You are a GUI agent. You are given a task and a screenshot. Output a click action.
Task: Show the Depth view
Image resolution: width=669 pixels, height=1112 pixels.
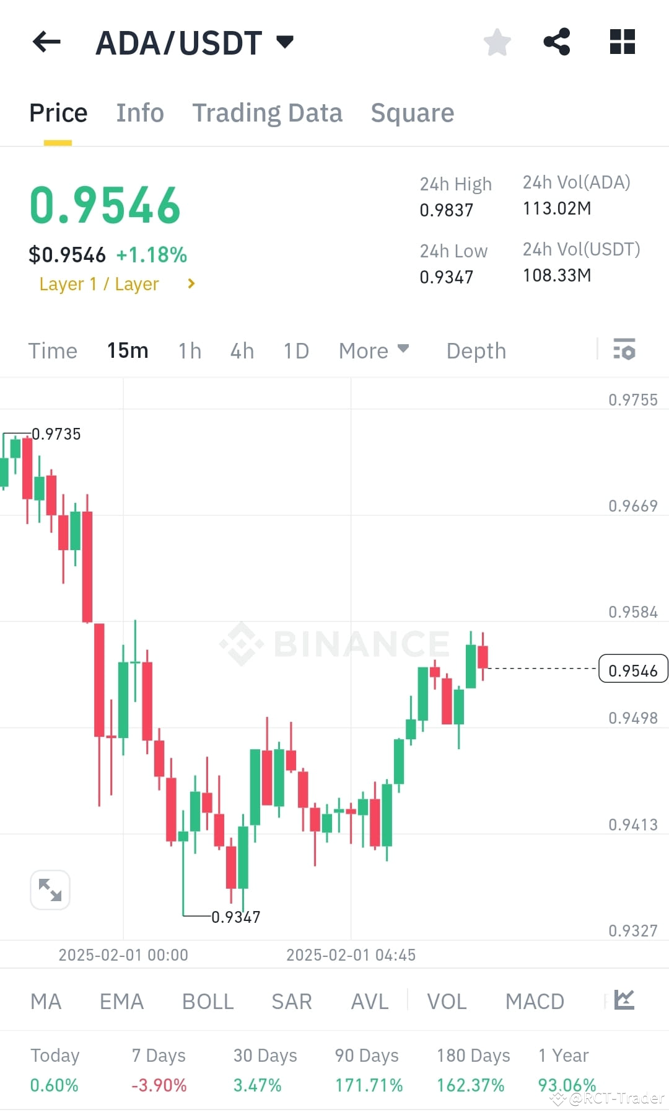(476, 350)
